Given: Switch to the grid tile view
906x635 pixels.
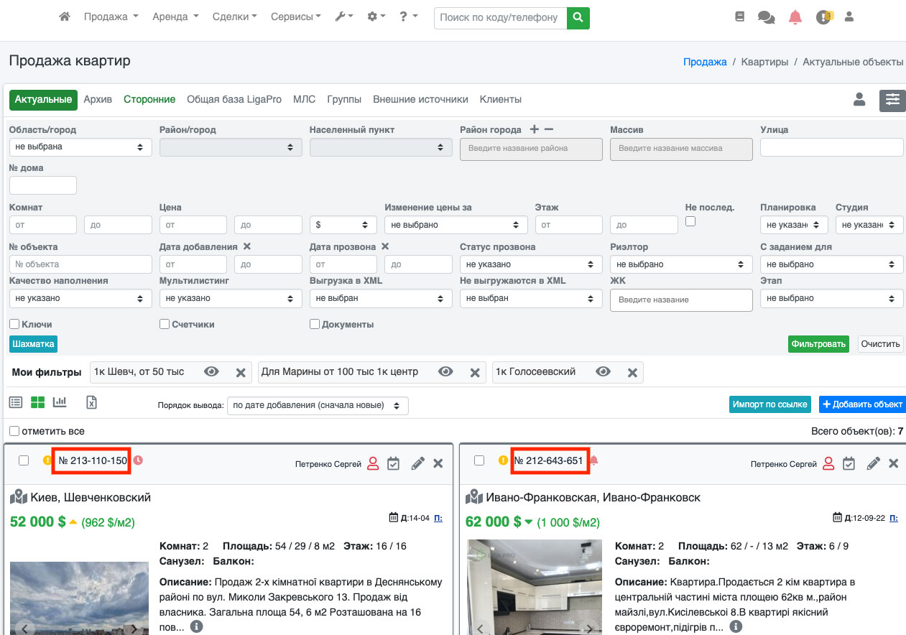Looking at the screenshot, I should click(37, 402).
